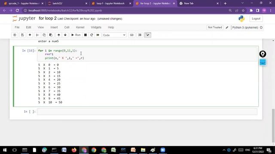The width and height of the screenshot is (275, 154).
Task: Open File Explorer from the taskbar
Action: pyautogui.click(x=143, y=150)
